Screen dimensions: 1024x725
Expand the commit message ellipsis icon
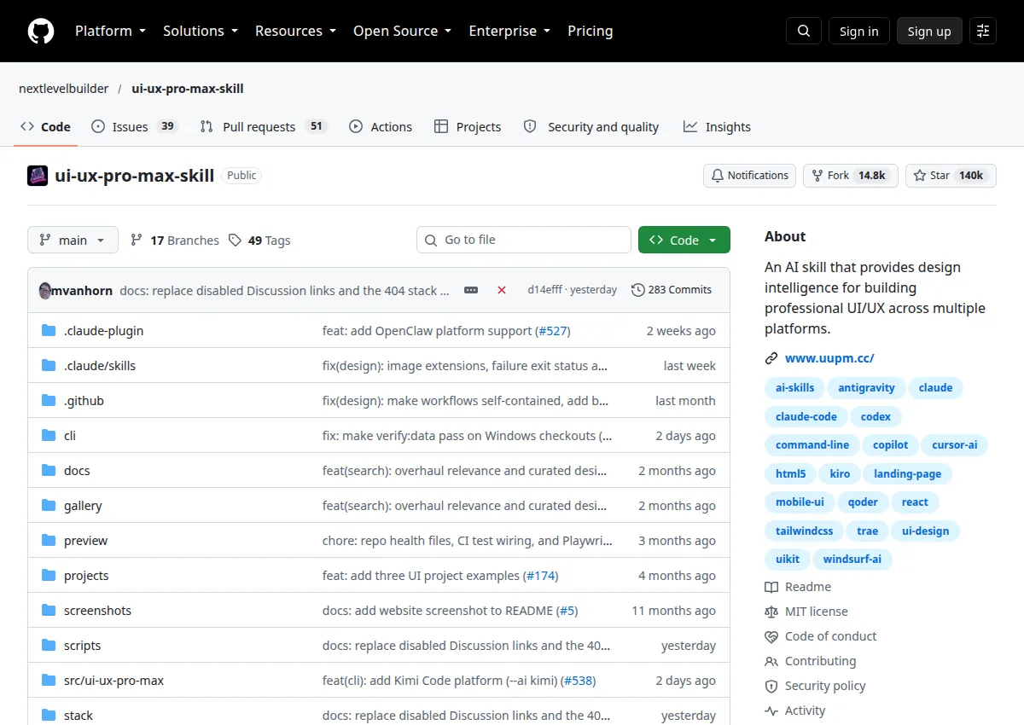[471, 290]
